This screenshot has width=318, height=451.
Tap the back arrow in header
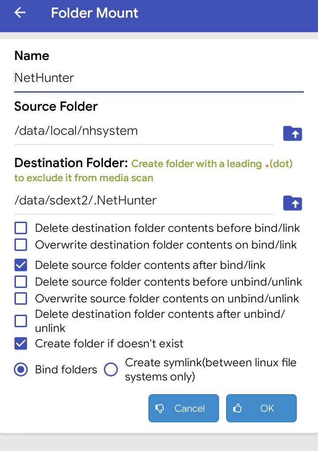click(20, 13)
